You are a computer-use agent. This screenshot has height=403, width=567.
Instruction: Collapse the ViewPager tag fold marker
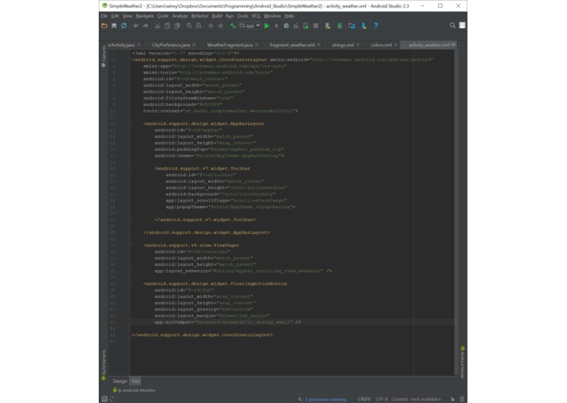coord(130,245)
